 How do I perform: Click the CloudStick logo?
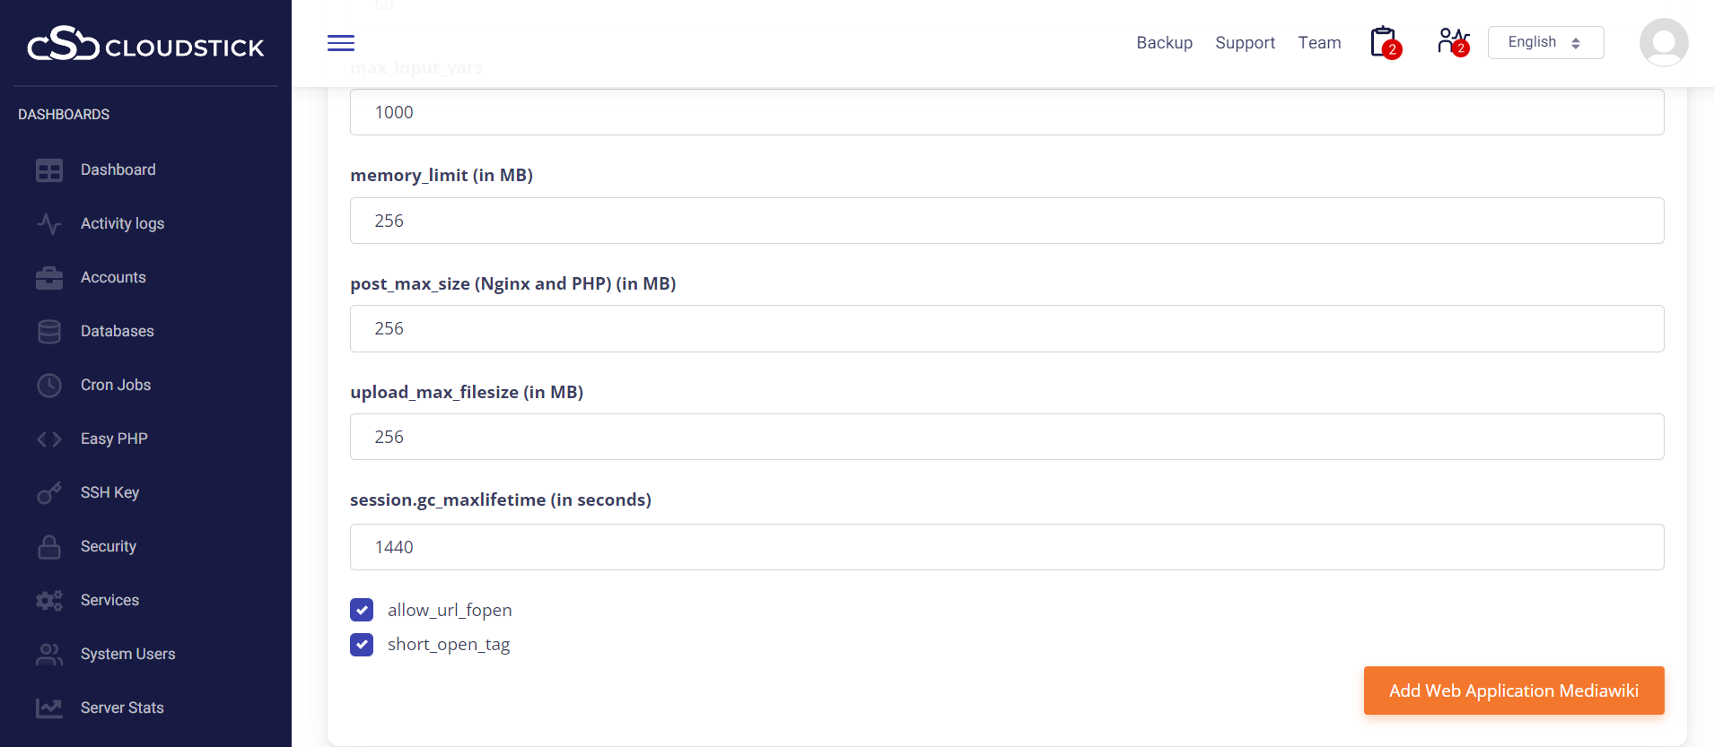(x=145, y=44)
